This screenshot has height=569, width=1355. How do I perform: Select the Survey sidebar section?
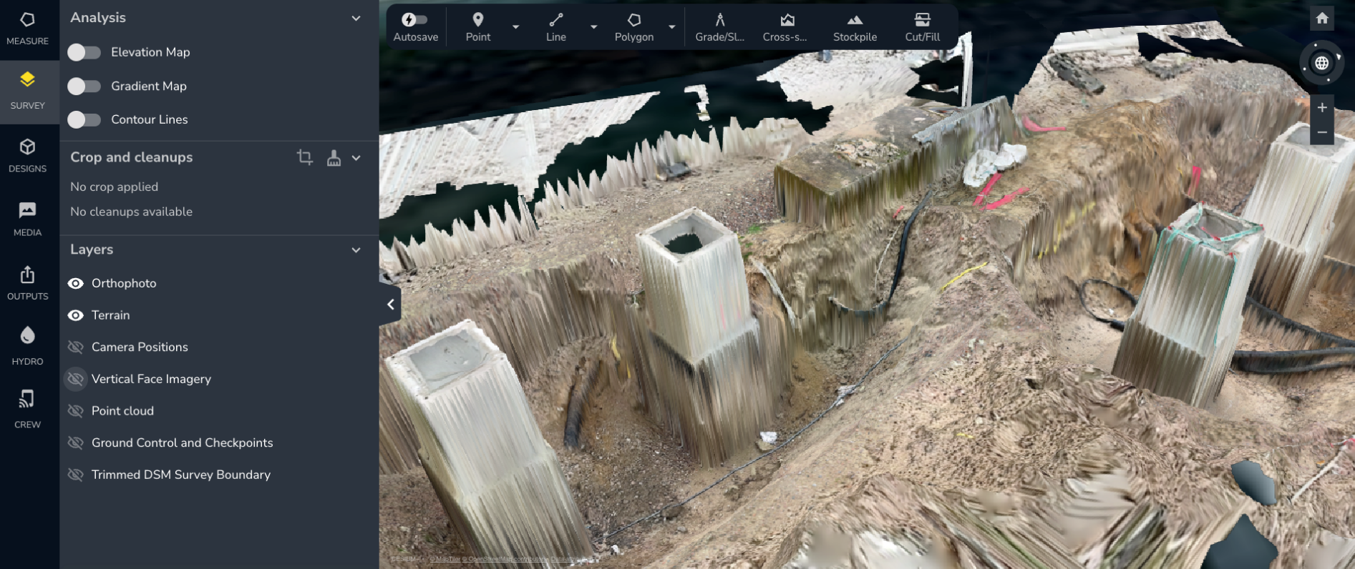pyautogui.click(x=27, y=92)
